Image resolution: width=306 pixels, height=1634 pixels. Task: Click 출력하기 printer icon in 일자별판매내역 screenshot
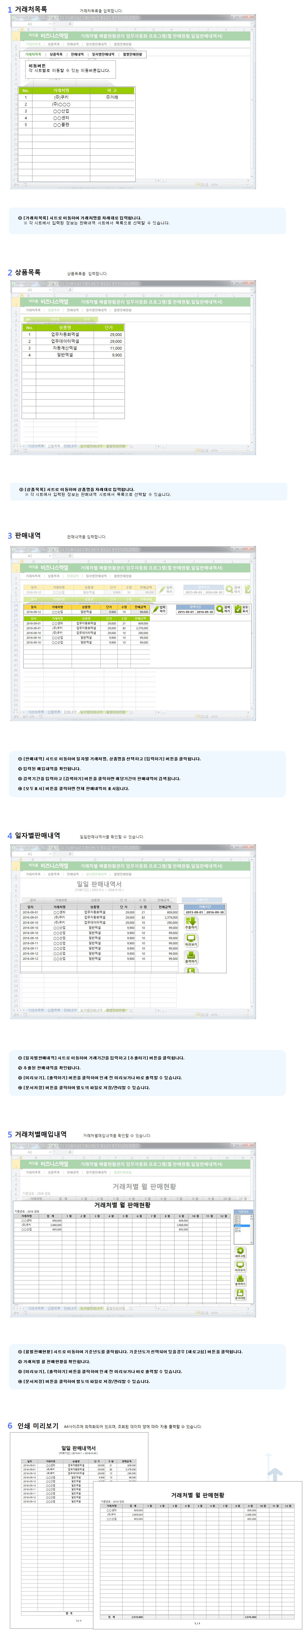(x=191, y=956)
